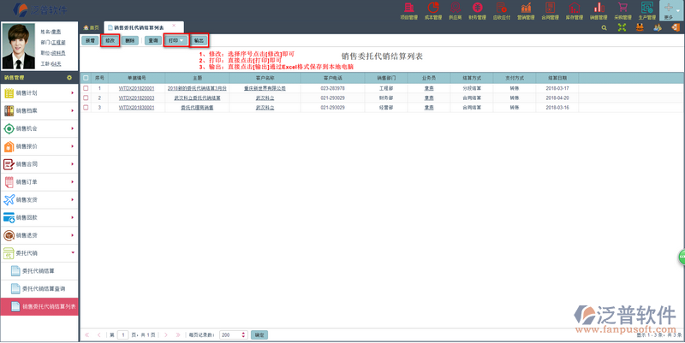Click the search magnifier icon
685x343 pixels.
pos(604,27)
